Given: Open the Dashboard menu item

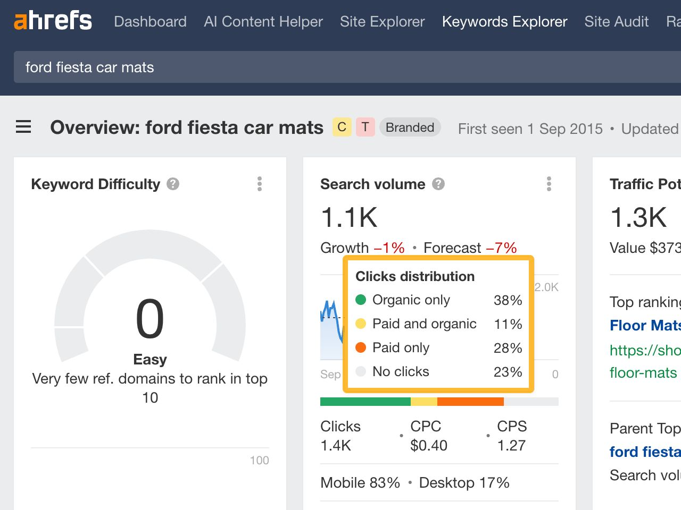Looking at the screenshot, I should click(x=150, y=21).
